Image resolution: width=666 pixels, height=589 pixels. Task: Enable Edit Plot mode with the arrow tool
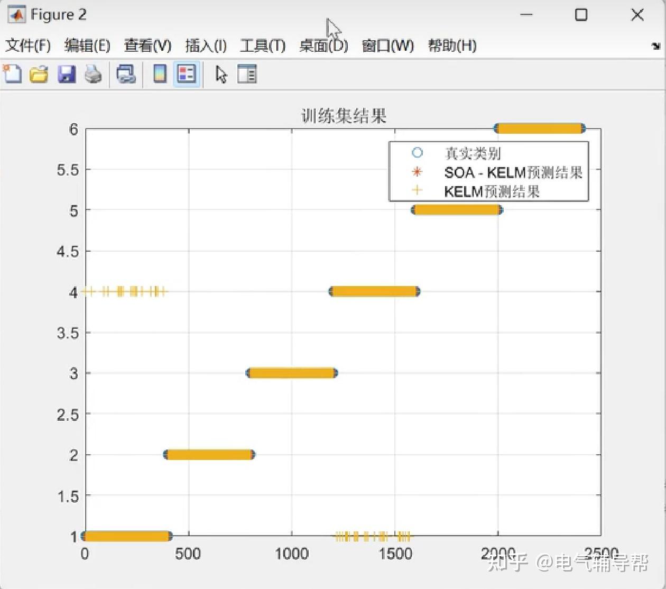point(220,74)
